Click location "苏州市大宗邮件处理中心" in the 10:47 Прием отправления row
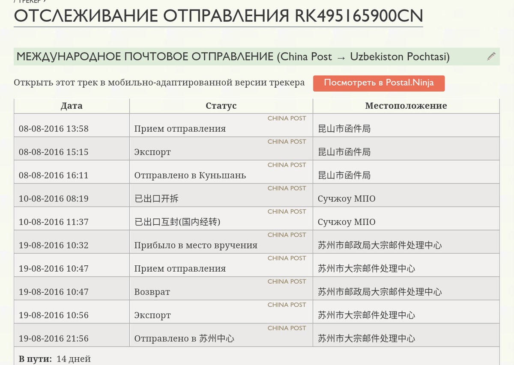This screenshot has width=514, height=365. click(x=367, y=269)
